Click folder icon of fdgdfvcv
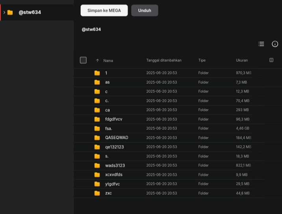This screenshot has width=282, height=214. click(97, 119)
